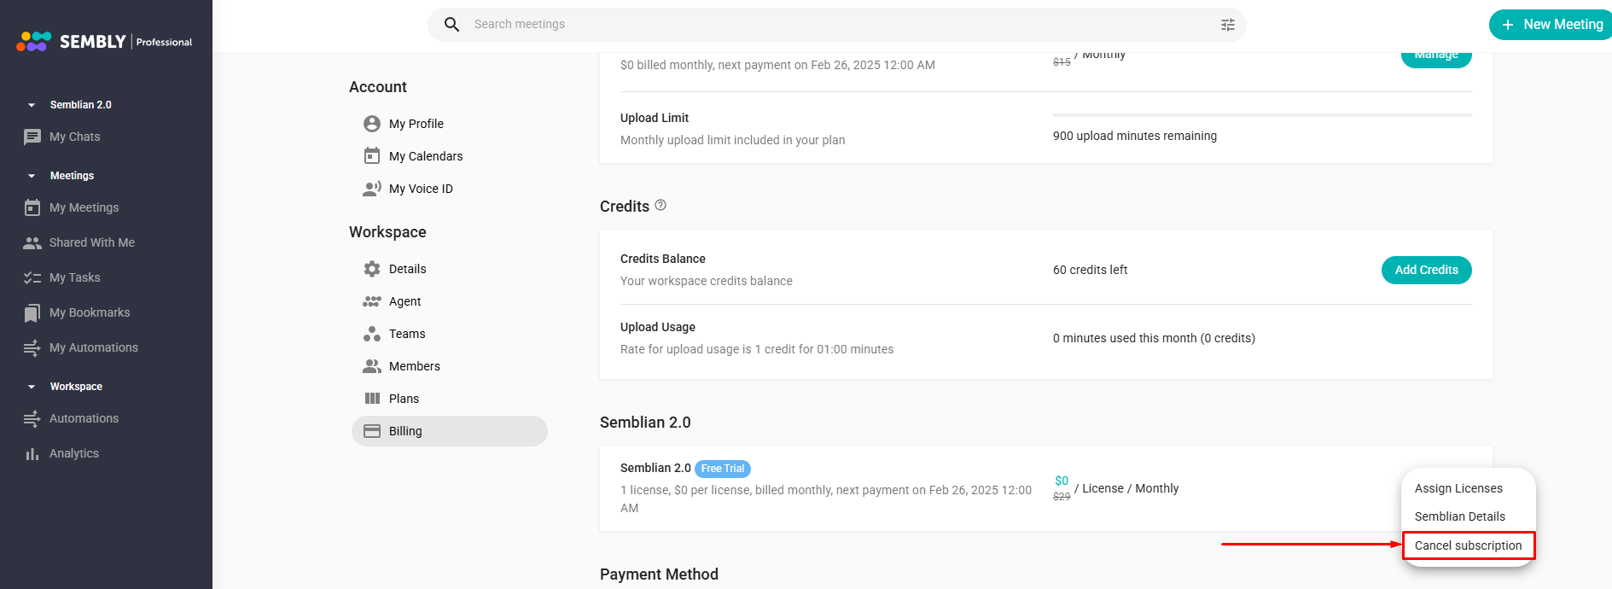
Task: Open the Analytics sidebar link
Action: [x=74, y=453]
